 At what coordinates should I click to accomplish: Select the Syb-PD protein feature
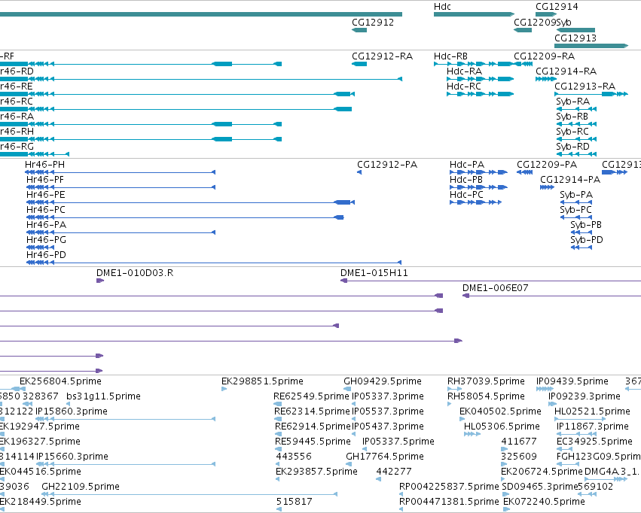tap(581, 247)
